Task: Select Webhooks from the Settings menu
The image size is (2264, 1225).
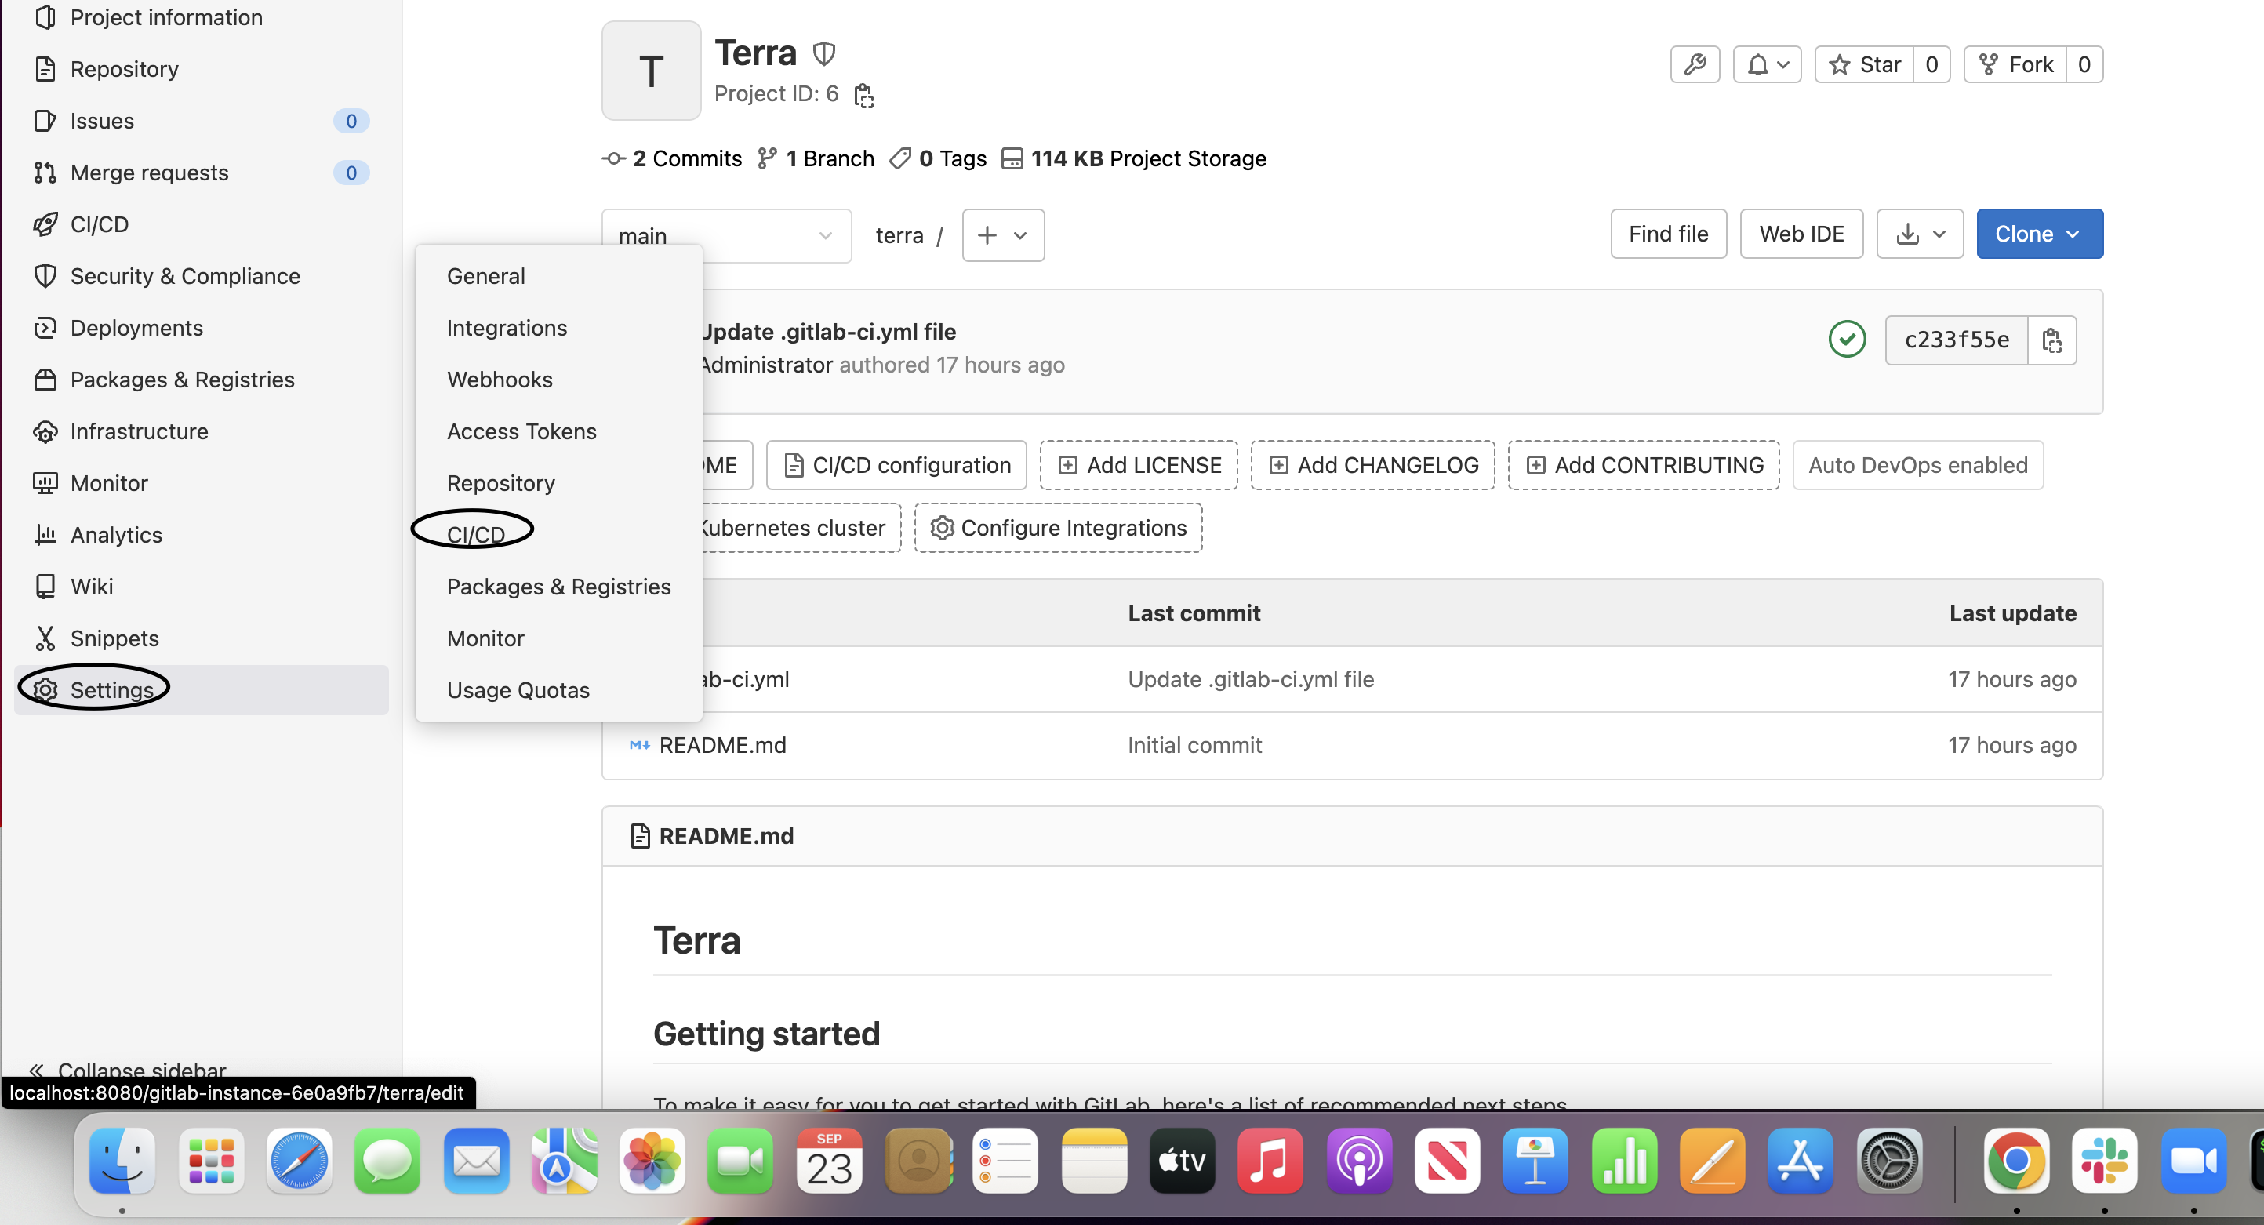Action: point(500,380)
